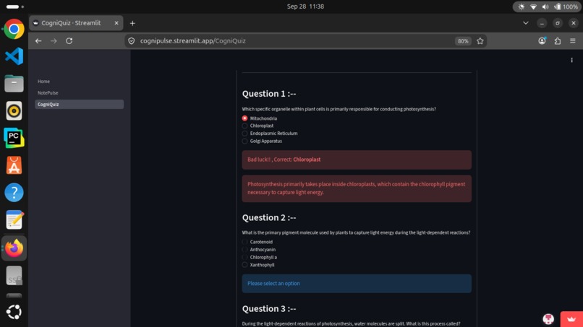Screen dimensions: 583x327
Task: Go forward with browser forward arrow
Action: point(54,41)
